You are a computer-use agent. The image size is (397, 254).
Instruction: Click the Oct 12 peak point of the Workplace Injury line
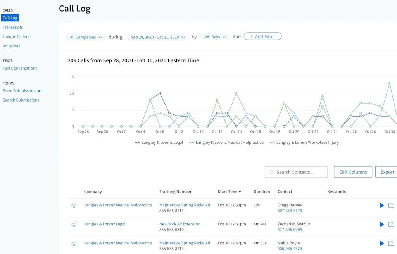point(217,100)
